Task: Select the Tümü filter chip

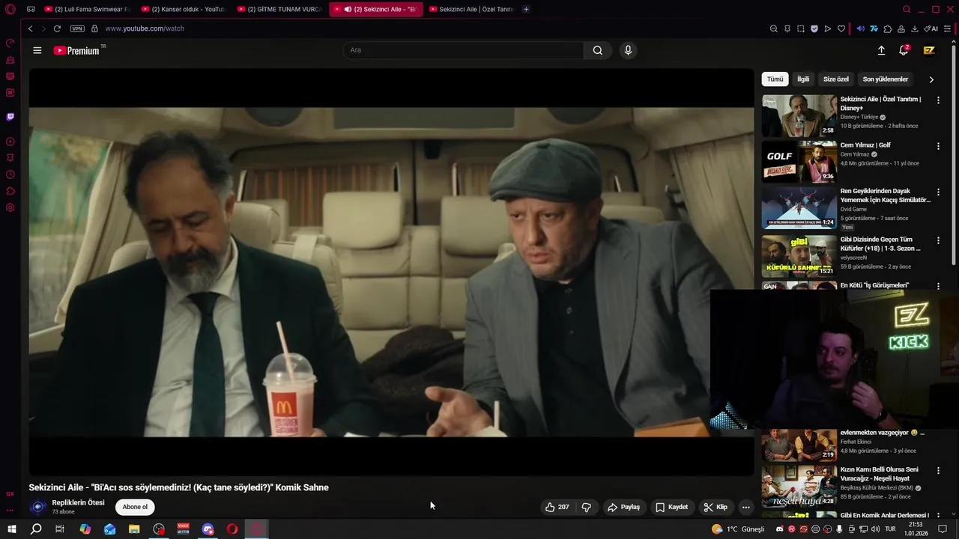Action: 775,79
